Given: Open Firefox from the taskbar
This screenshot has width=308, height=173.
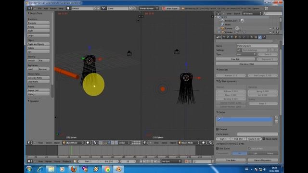Looking at the screenshot, I should click(x=74, y=169).
